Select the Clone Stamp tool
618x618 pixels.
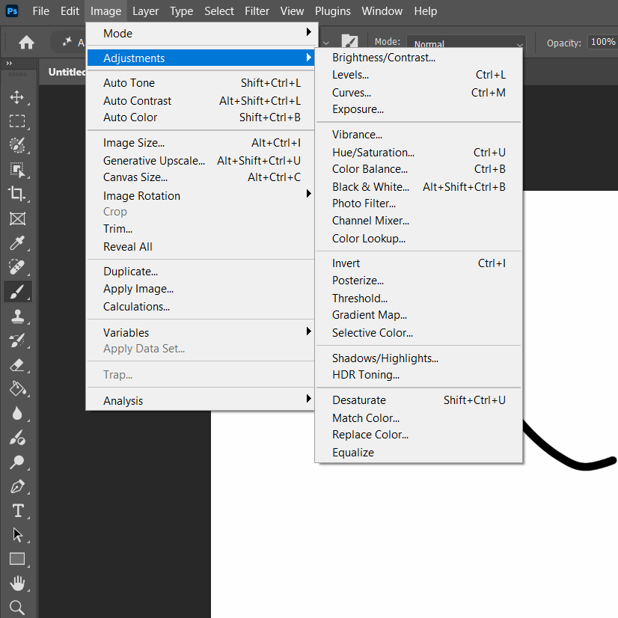[x=17, y=316]
